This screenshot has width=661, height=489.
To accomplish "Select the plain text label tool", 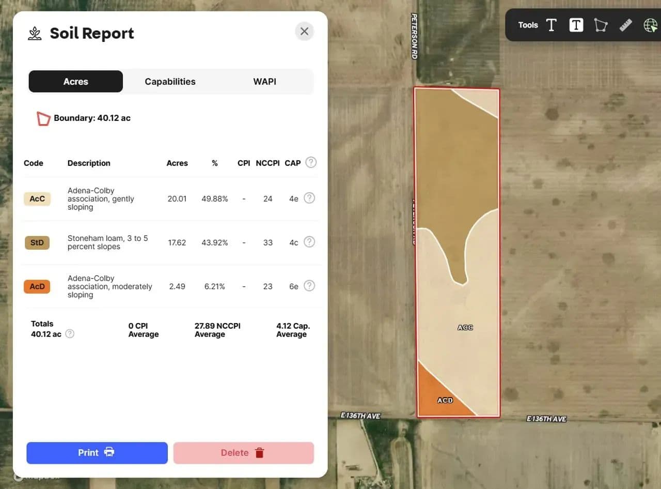I will coord(552,25).
